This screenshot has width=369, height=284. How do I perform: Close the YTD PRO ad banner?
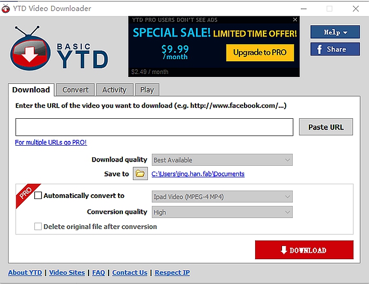pos(295,20)
